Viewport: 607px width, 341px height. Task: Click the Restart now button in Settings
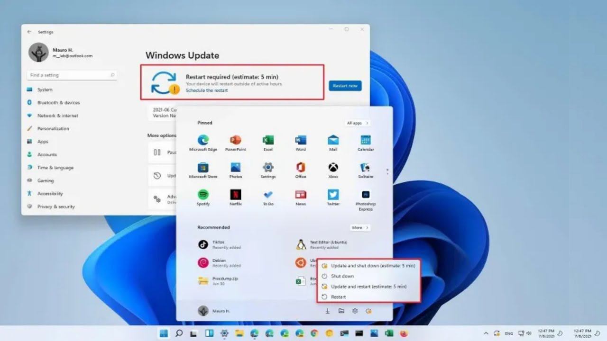[345, 86]
